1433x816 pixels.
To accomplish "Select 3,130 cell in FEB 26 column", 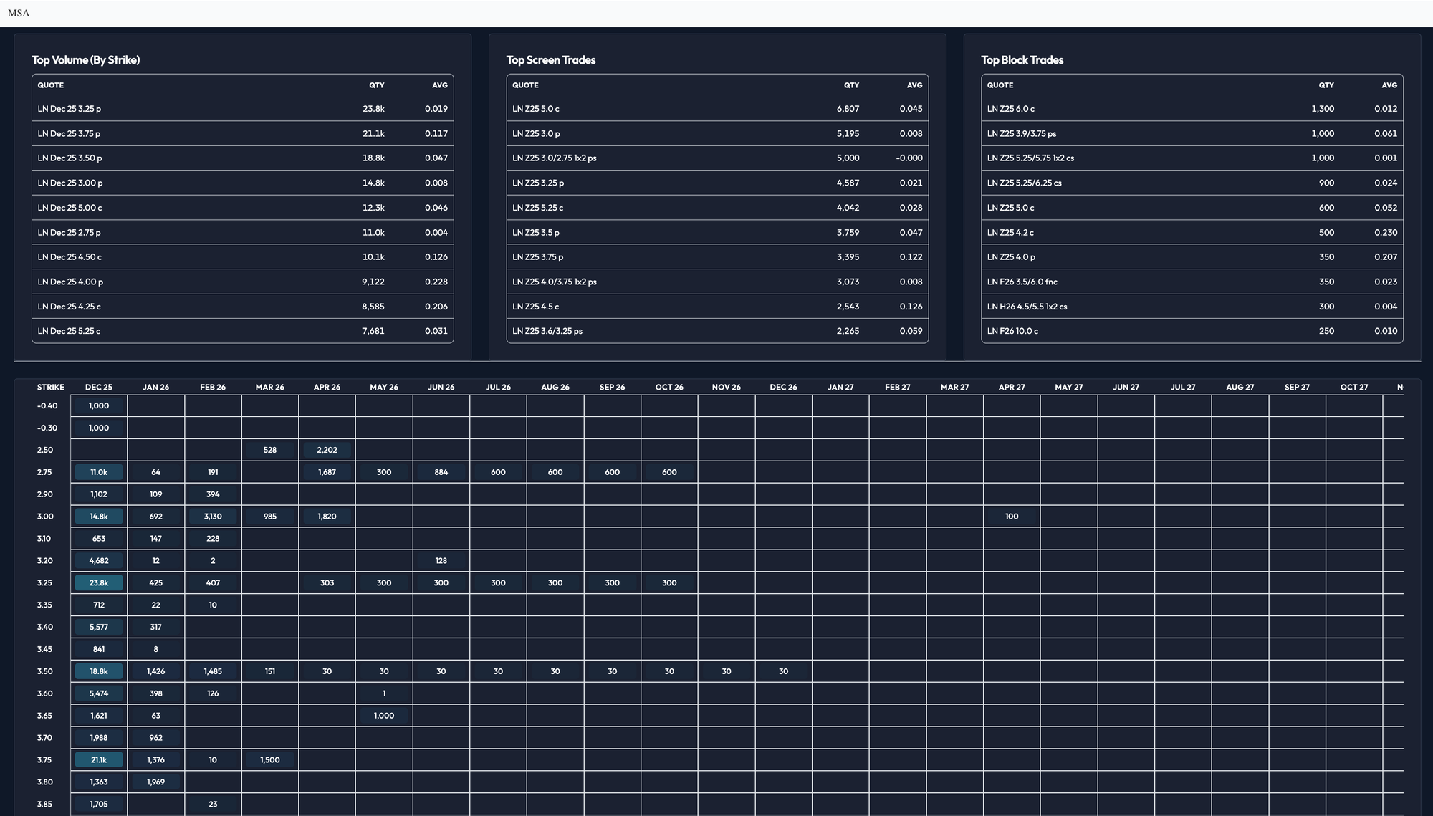I will coord(213,517).
